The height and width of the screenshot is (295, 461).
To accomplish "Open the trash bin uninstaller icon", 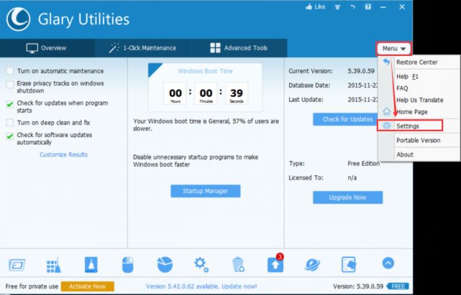I will (x=238, y=265).
